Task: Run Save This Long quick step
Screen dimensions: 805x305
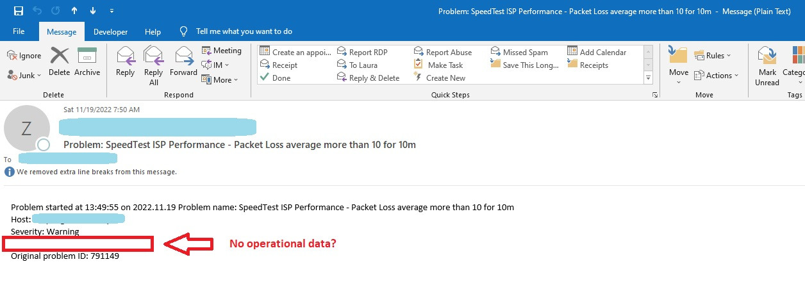Action: (524, 65)
